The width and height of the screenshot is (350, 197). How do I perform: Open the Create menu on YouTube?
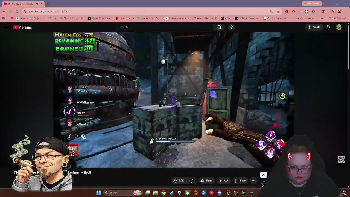(314, 27)
